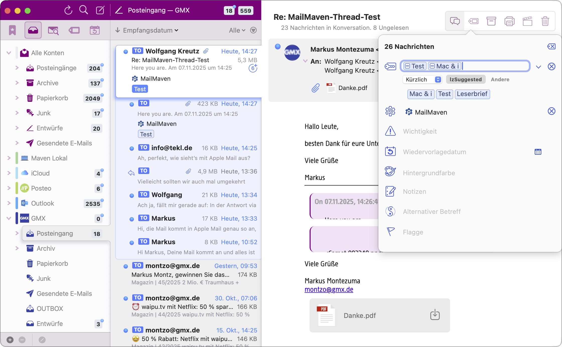
Task: Open the Kürzlich popup selector
Action: pyautogui.click(x=423, y=79)
